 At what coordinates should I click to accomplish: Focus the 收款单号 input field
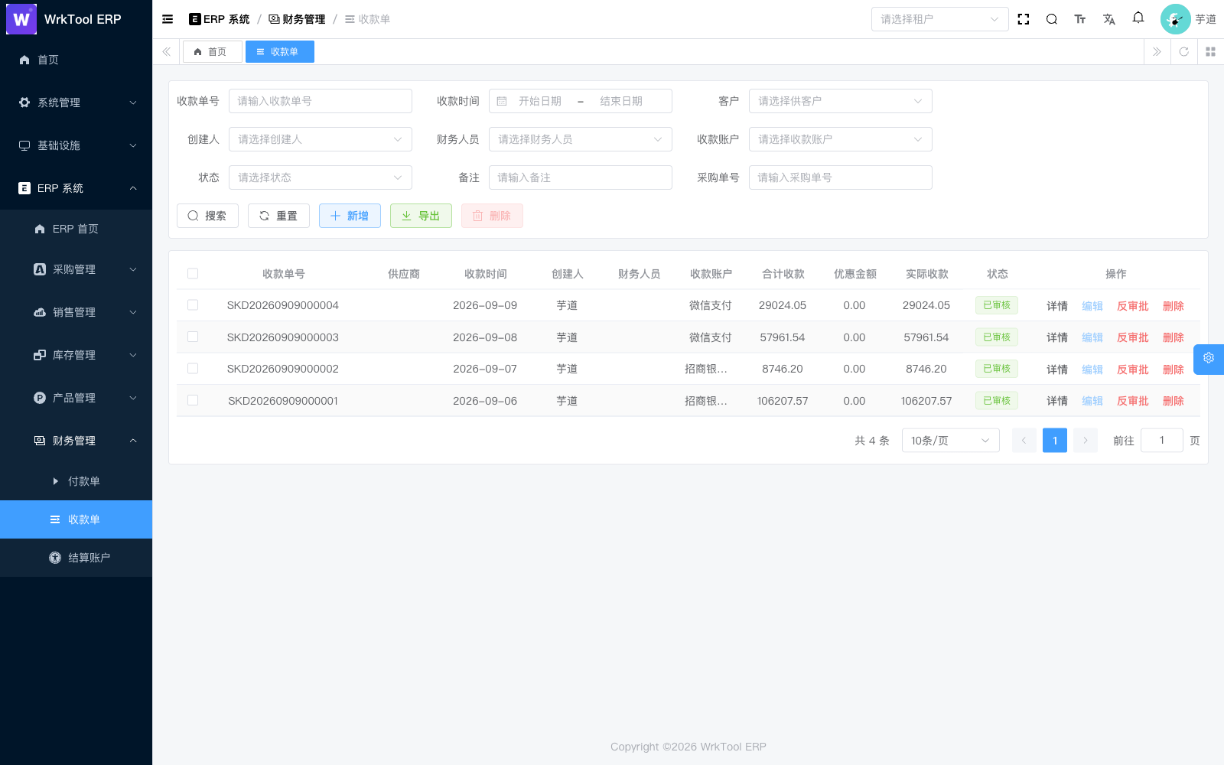(320, 101)
